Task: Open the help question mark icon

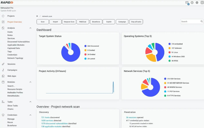Action: pos(192,3)
